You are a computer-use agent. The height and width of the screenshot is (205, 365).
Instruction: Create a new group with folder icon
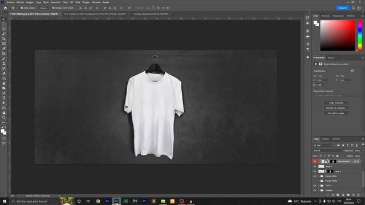tap(348, 195)
